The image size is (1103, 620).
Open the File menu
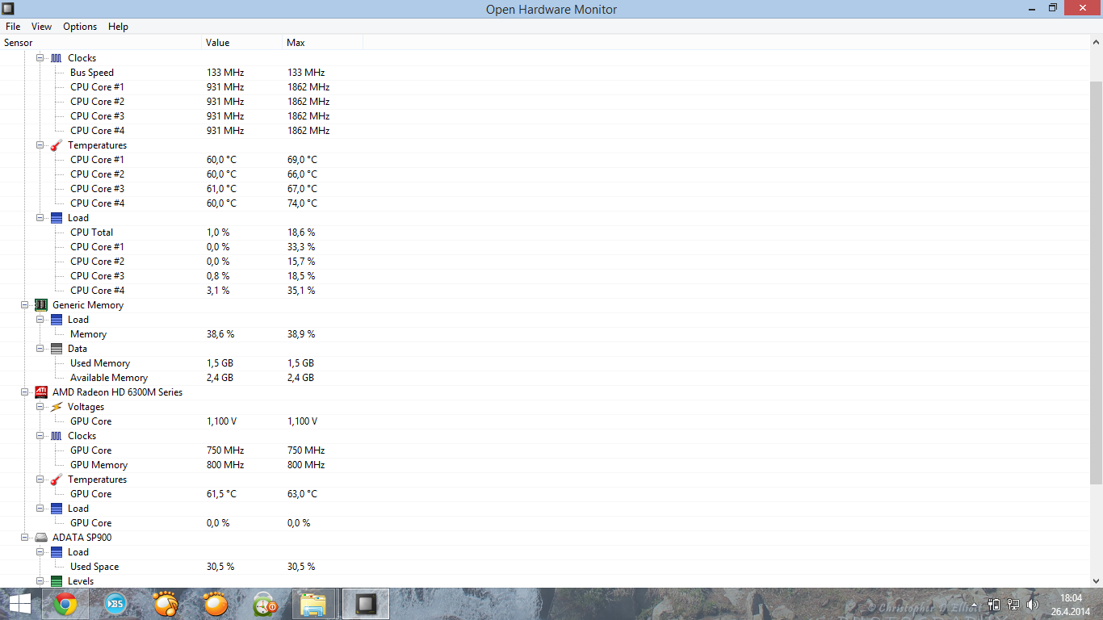pyautogui.click(x=13, y=27)
